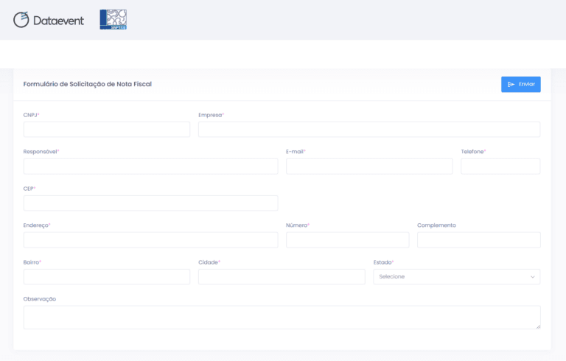Click the Número input field
Viewport: 566px width, 361px height.
pos(348,240)
